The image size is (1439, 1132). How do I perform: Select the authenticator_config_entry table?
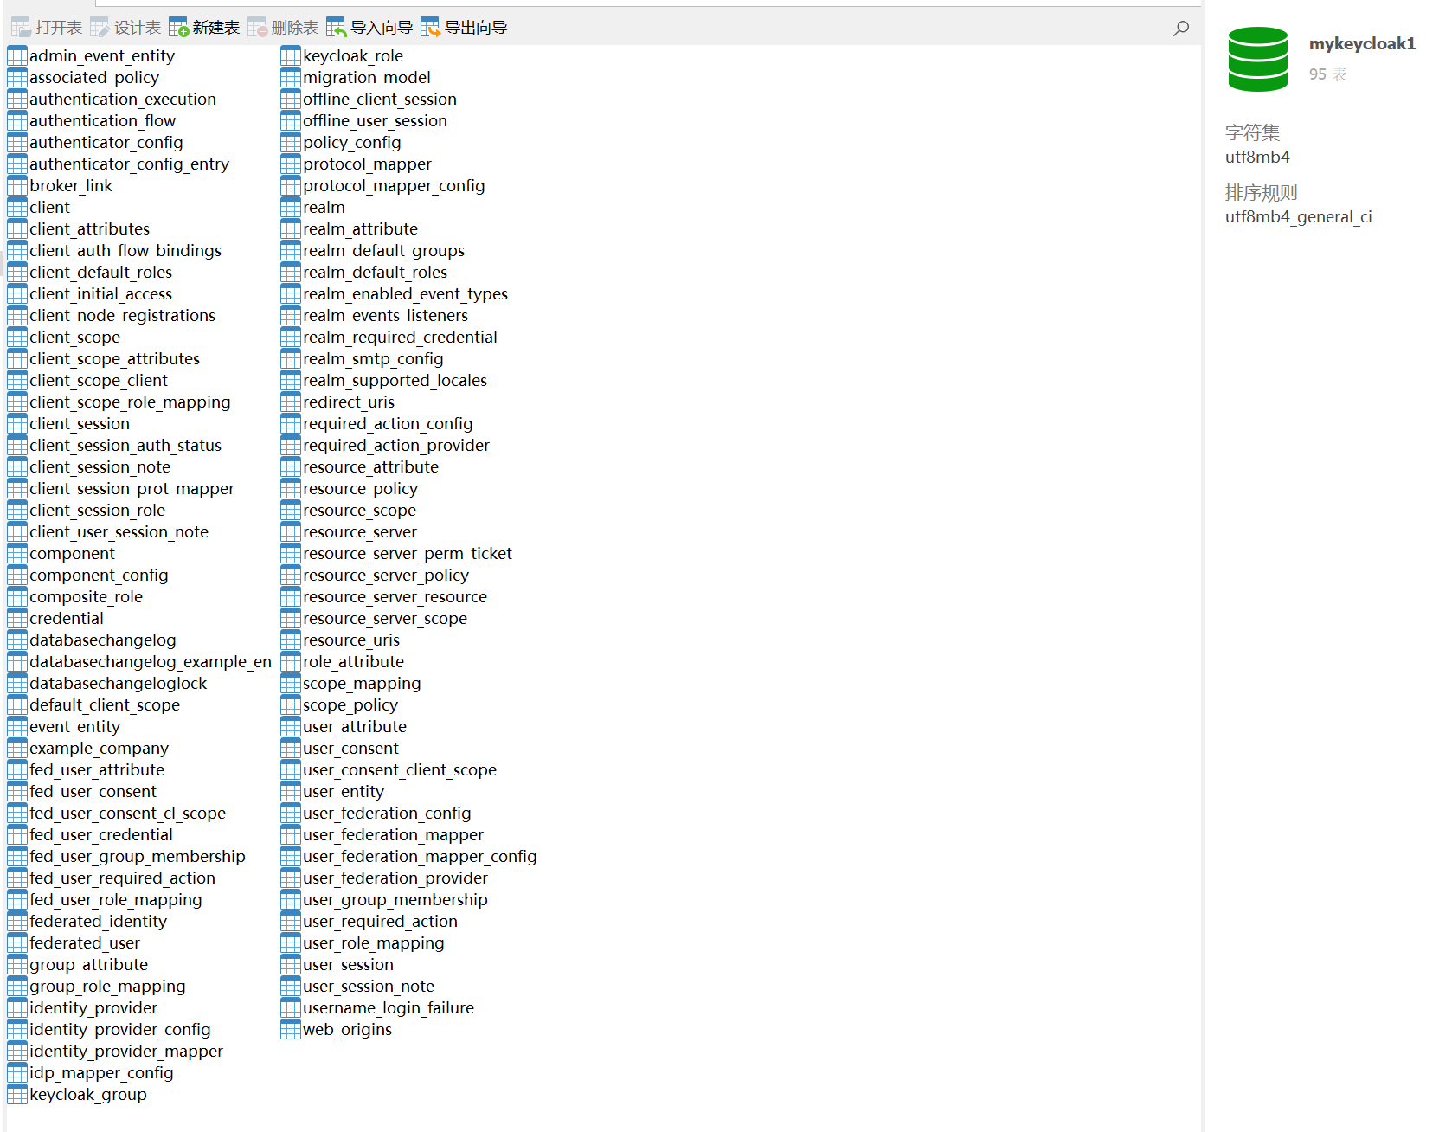click(129, 164)
